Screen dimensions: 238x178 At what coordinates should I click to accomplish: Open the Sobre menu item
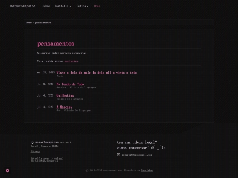point(46,6)
